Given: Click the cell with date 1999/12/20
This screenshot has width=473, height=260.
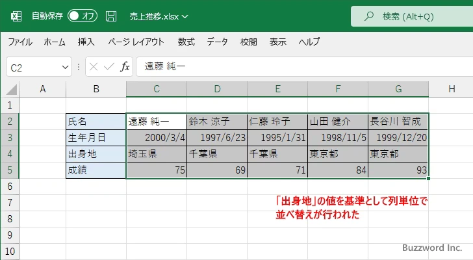Looking at the screenshot, I should pyautogui.click(x=398, y=138).
